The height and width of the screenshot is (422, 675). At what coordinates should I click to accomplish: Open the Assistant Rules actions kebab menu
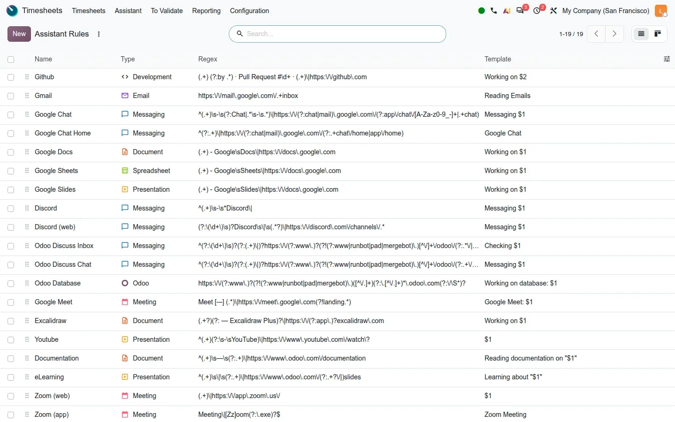click(x=98, y=34)
